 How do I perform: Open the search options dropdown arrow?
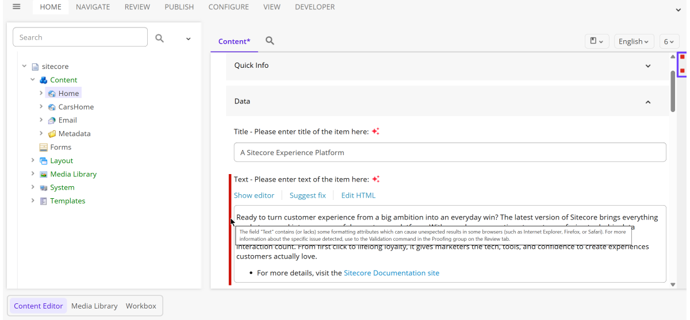click(188, 38)
